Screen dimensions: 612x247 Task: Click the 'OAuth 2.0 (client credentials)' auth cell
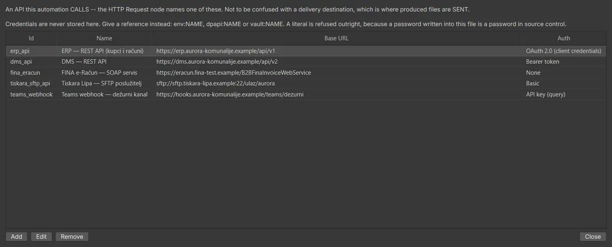click(x=564, y=51)
